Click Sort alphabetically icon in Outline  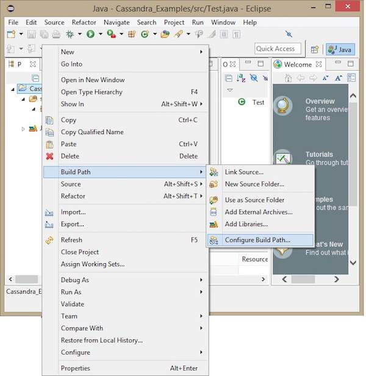241,78
